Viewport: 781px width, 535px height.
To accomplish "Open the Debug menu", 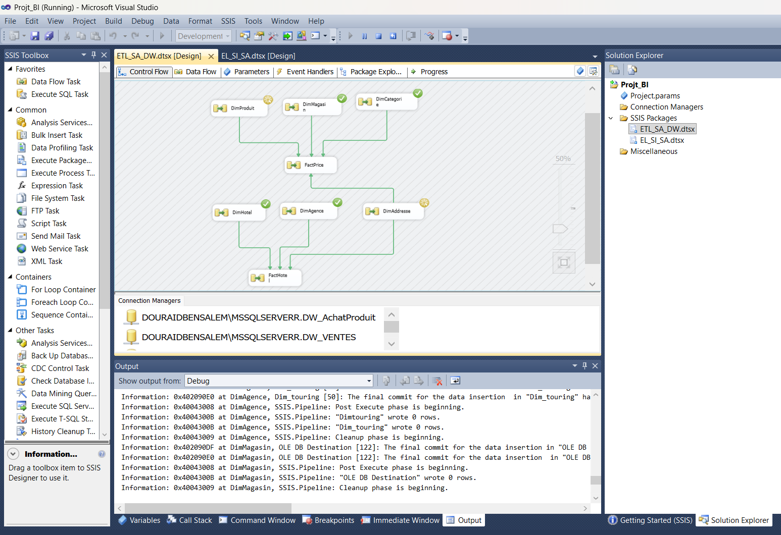I will 142,21.
